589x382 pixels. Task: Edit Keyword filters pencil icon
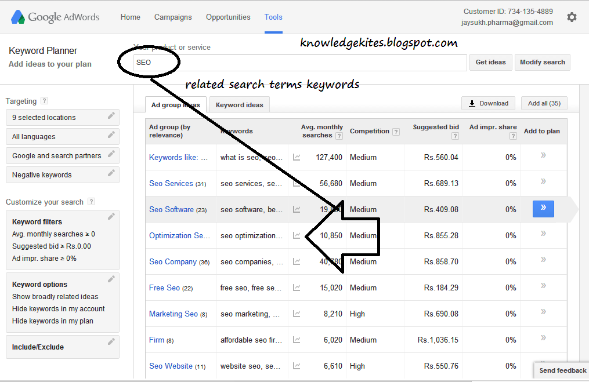coord(111,217)
